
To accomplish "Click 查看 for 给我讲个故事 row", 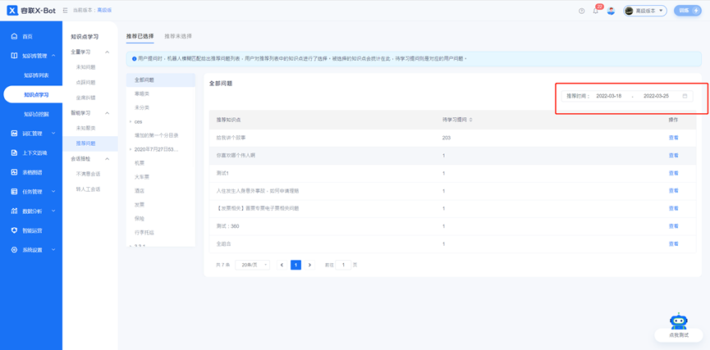I will 673,138.
